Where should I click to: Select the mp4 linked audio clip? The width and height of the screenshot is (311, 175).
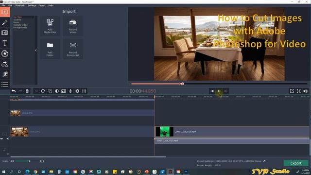click(232, 141)
